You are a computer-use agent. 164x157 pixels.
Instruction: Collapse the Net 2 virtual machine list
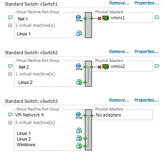(x=10, y=74)
